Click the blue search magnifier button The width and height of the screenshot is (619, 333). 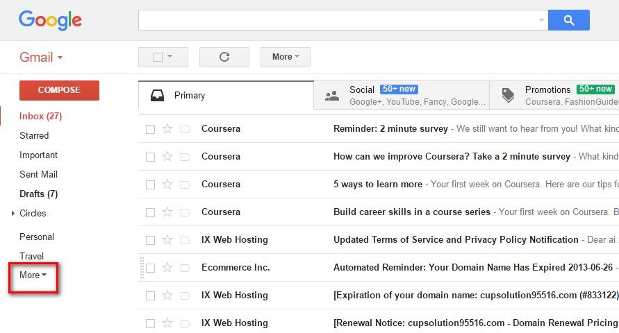coord(568,21)
